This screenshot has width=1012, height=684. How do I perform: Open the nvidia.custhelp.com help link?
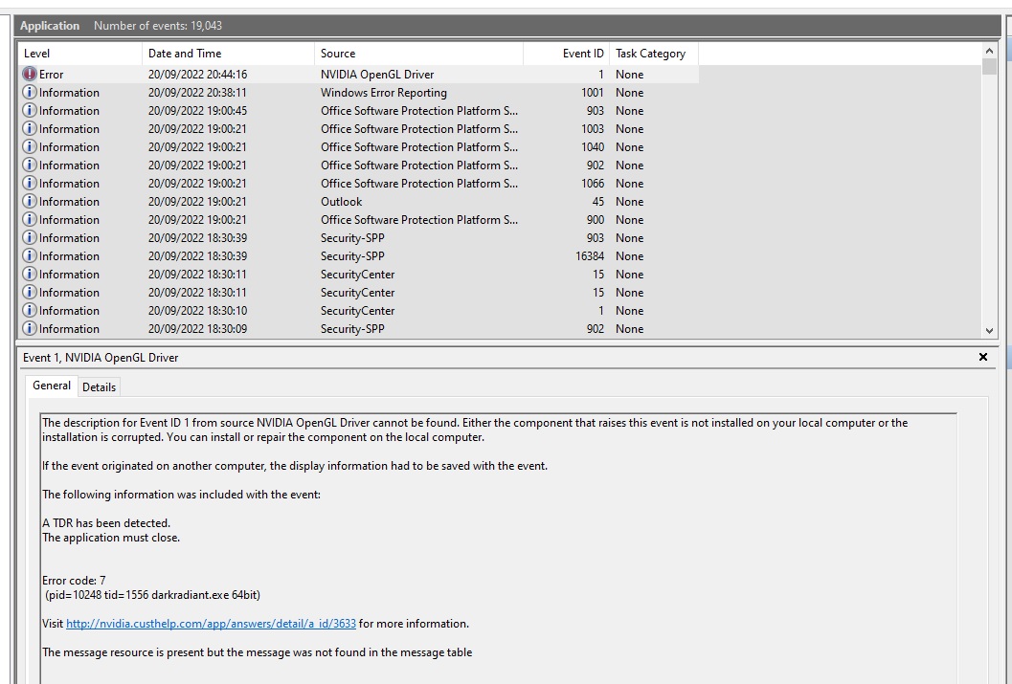click(211, 624)
